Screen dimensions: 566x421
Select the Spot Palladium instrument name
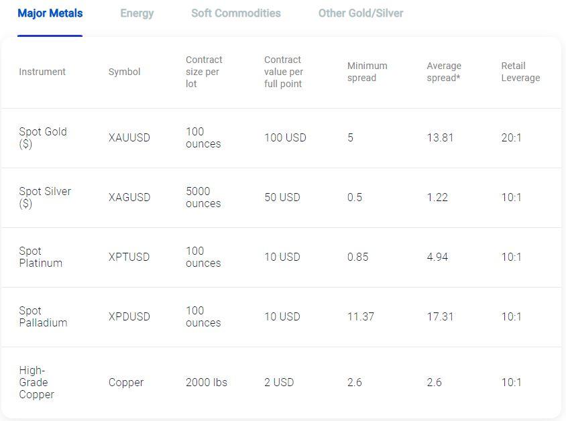coord(43,316)
